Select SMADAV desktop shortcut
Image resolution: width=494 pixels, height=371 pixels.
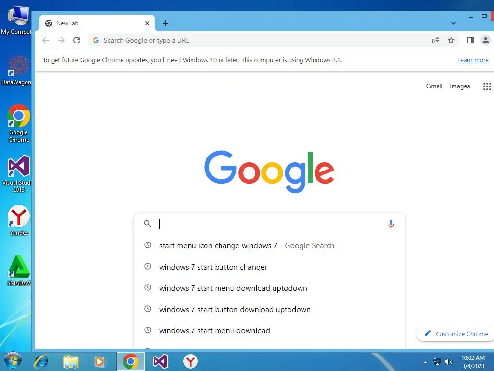[19, 271]
